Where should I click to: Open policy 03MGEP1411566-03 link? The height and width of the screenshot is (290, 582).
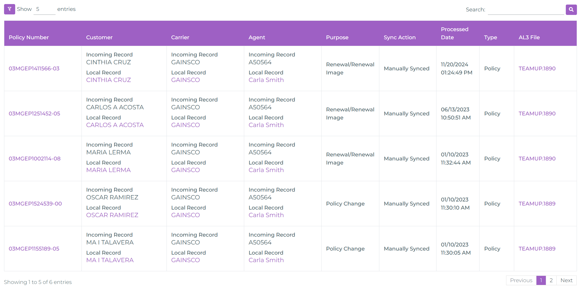coord(34,69)
